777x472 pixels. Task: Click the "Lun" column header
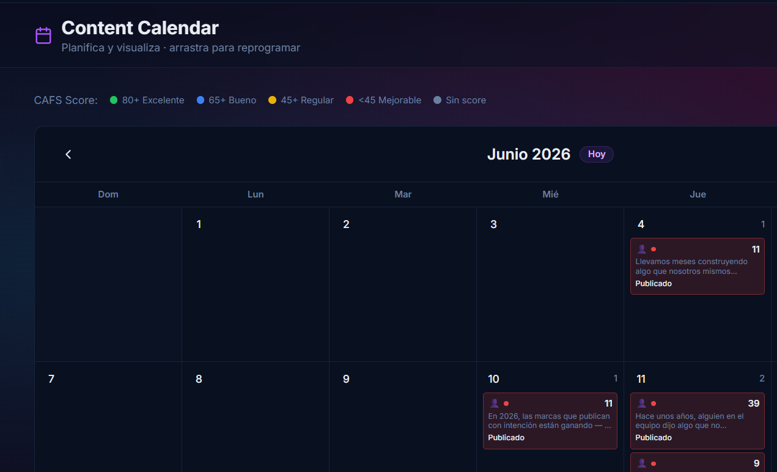[256, 194]
